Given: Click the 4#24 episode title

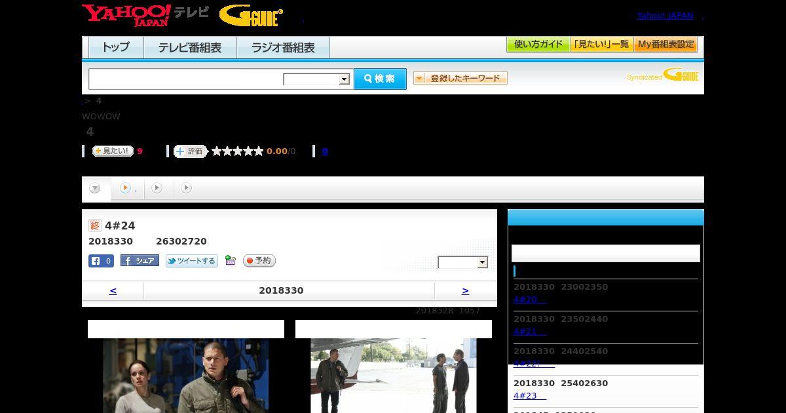Looking at the screenshot, I should pos(120,226).
